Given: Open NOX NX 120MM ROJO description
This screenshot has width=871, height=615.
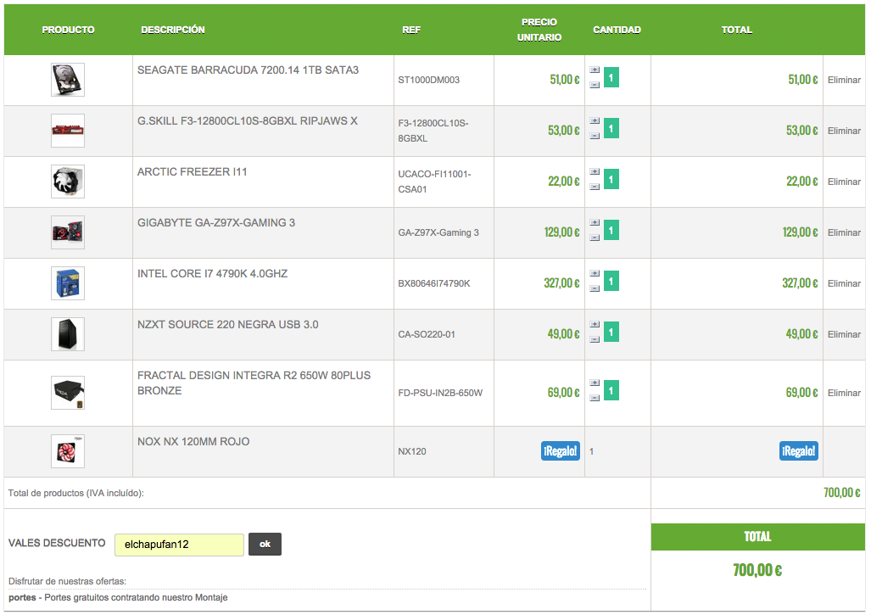Looking at the screenshot, I should click(193, 442).
